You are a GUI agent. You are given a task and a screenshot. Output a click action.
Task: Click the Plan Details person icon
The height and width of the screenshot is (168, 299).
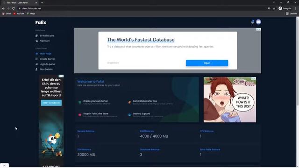36,70
